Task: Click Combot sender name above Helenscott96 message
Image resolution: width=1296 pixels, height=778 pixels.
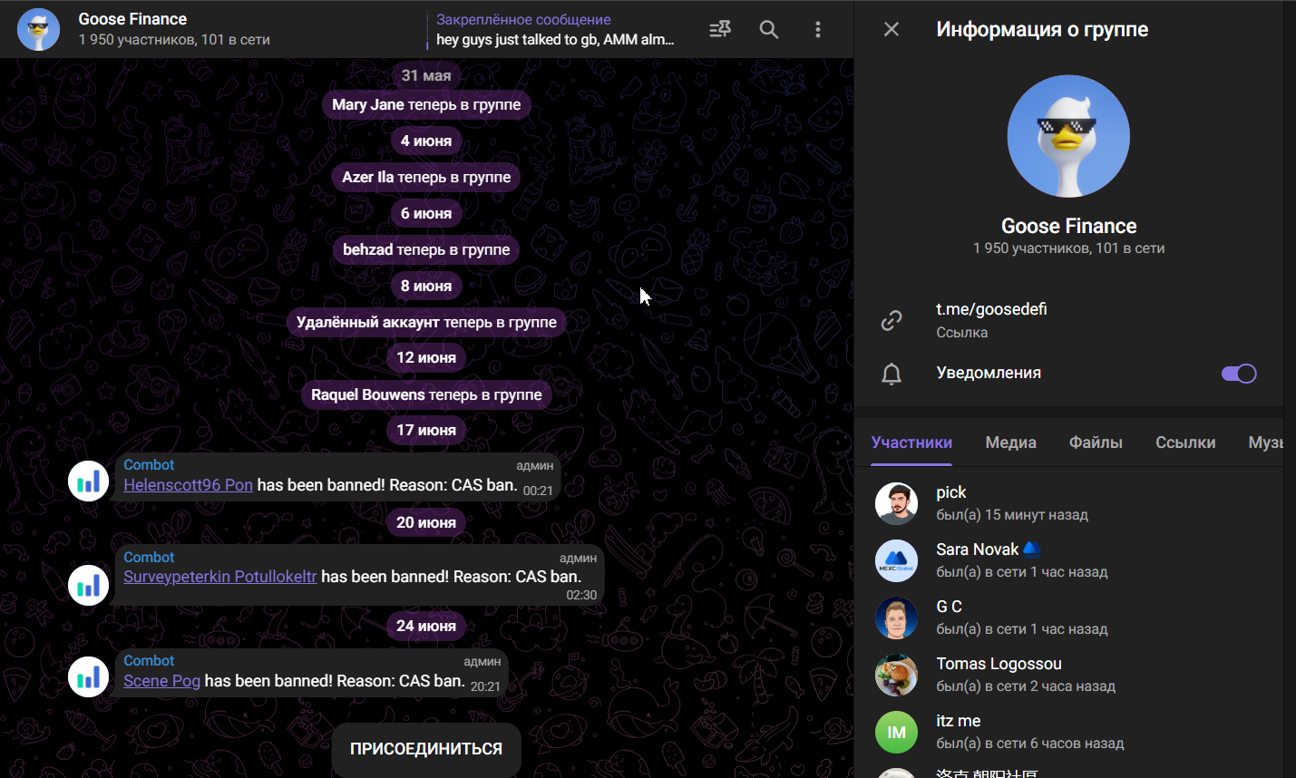Action: [149, 465]
